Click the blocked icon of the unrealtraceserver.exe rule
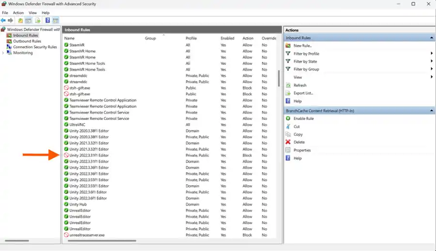Viewport: 436px width, 251px height. coord(66,235)
